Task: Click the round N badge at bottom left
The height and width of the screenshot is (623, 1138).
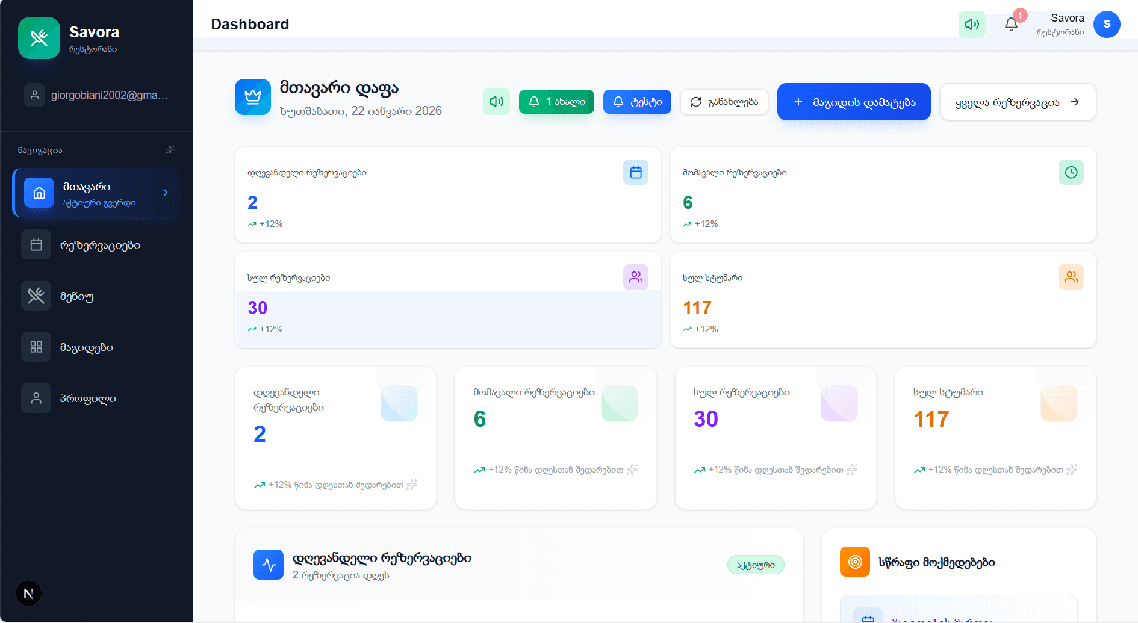Action: point(28,594)
